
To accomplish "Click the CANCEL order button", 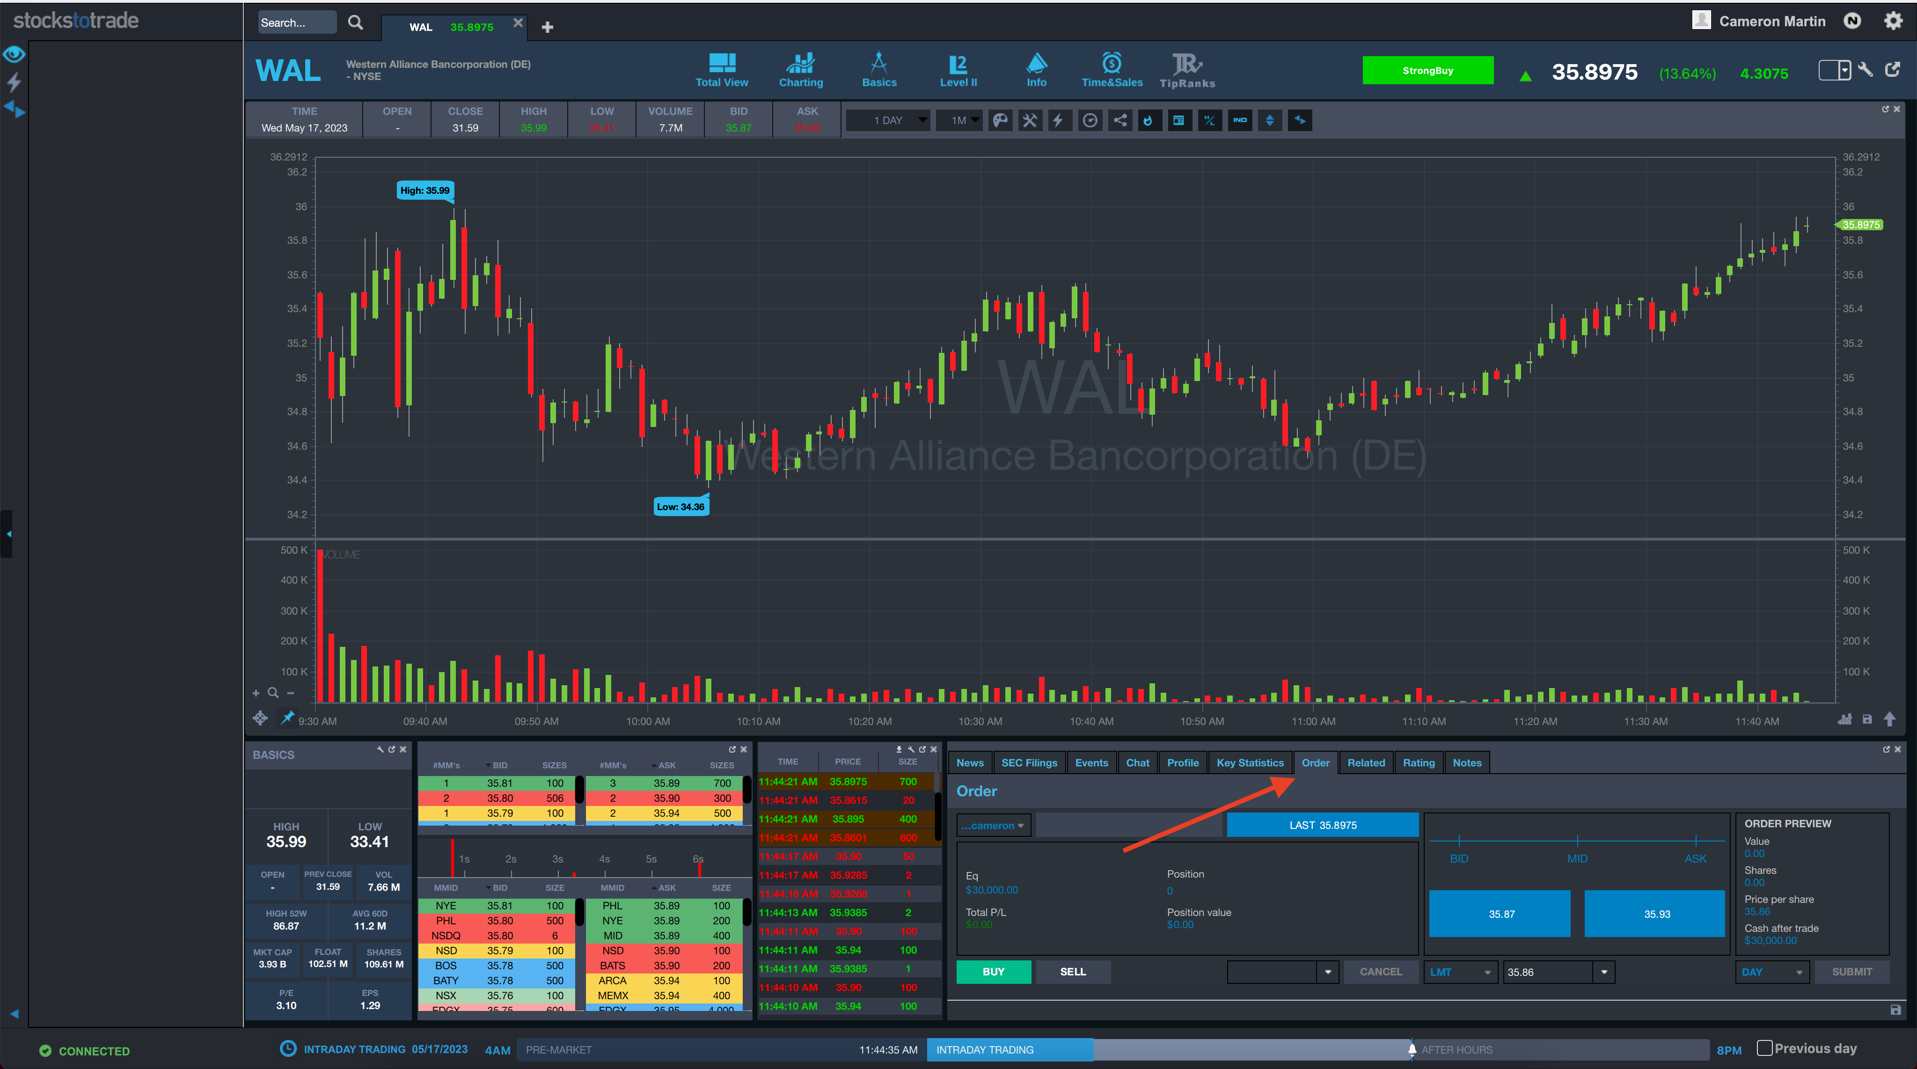I will point(1381,972).
